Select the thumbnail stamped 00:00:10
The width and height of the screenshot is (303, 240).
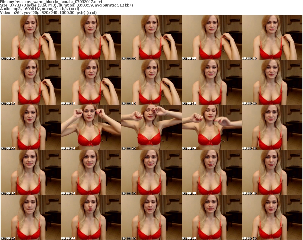272,38
